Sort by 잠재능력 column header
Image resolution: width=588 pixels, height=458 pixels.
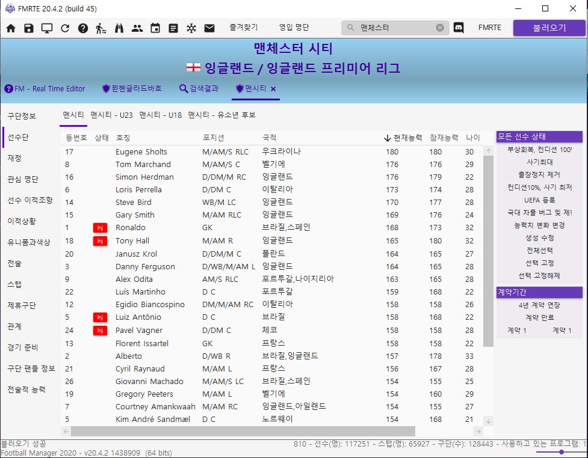click(x=444, y=138)
